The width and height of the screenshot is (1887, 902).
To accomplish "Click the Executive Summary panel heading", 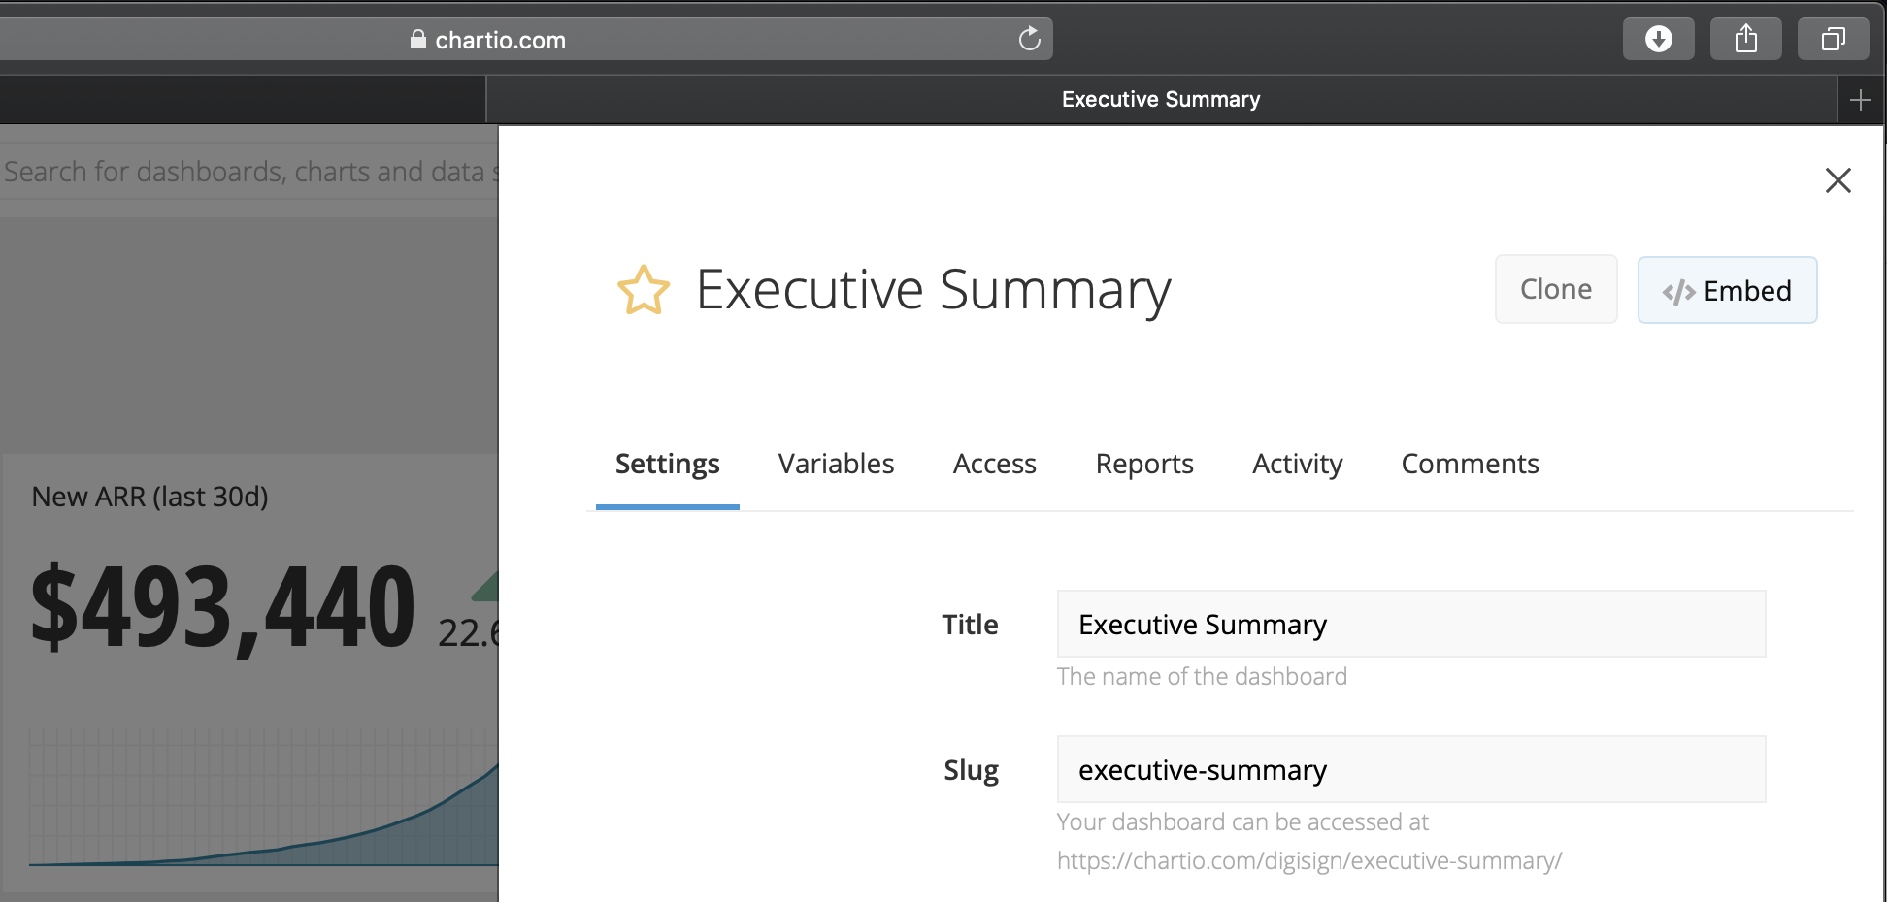I will pos(933,290).
